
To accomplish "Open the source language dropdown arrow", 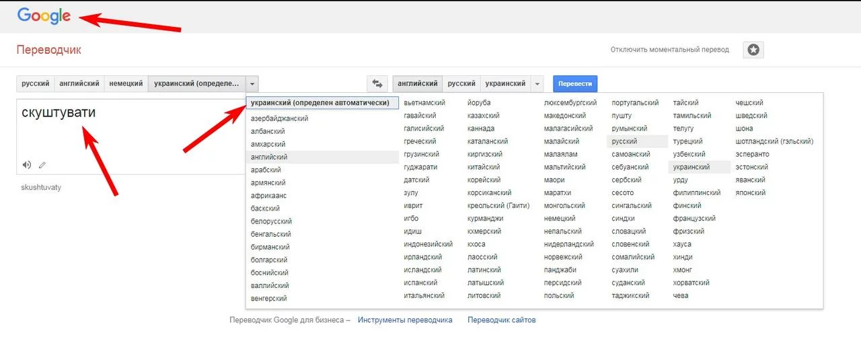I will click(252, 84).
